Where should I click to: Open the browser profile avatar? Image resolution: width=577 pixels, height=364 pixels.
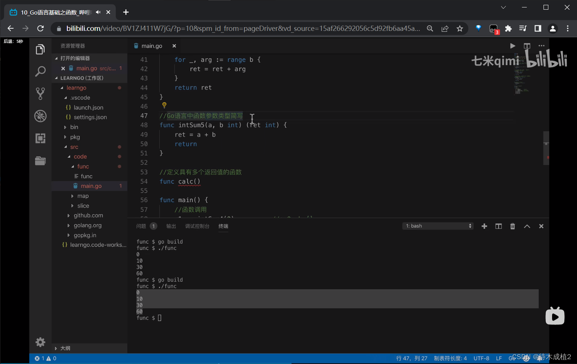(553, 28)
